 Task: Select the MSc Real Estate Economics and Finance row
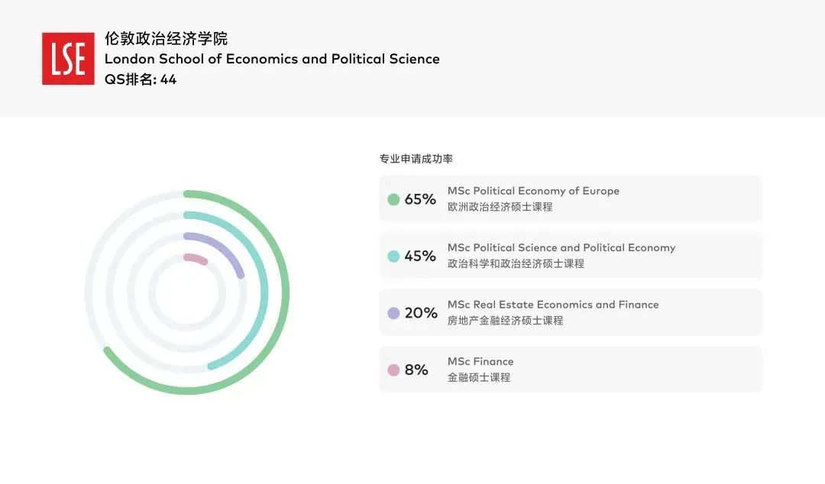click(571, 312)
